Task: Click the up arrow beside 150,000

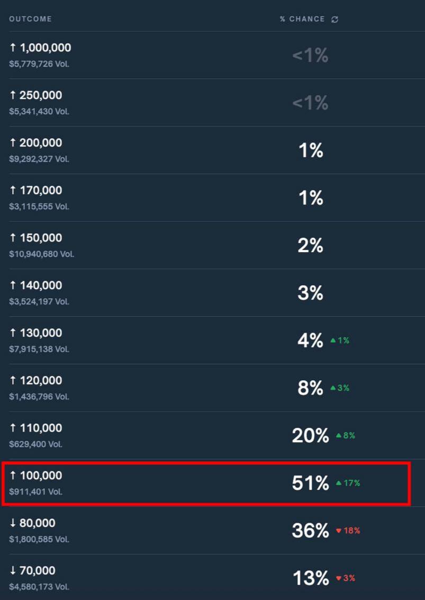Action: click(13, 238)
